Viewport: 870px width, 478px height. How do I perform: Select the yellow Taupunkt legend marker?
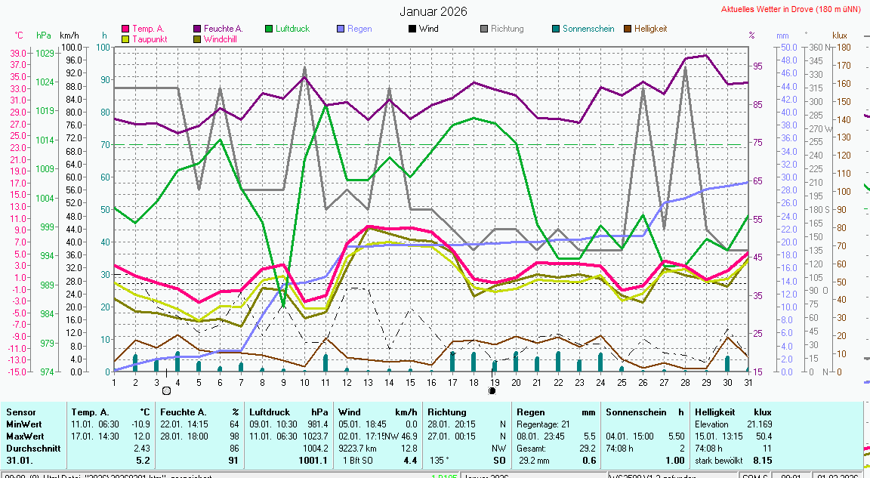point(126,39)
